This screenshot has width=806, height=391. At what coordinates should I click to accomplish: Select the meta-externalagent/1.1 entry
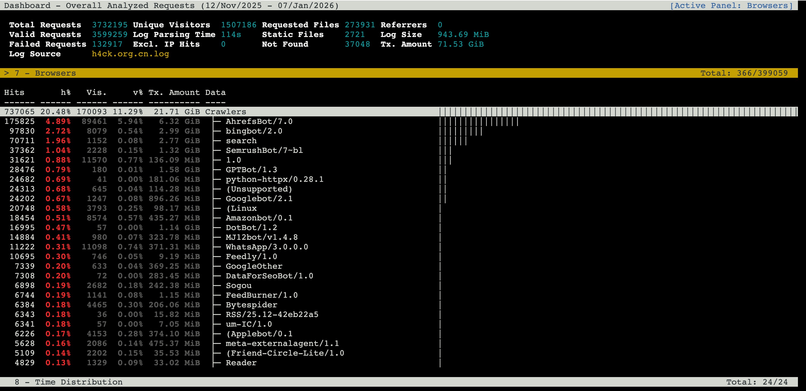(x=282, y=344)
